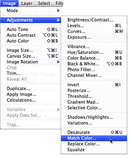This screenshot has width=131, height=158.
Task: Choose Match Color from Adjustments
Action: click(94, 138)
